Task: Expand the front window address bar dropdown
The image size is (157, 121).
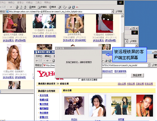Action: click(x=149, y=65)
